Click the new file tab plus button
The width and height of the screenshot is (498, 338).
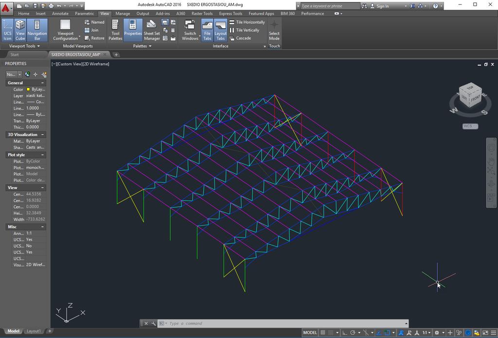pos(116,54)
